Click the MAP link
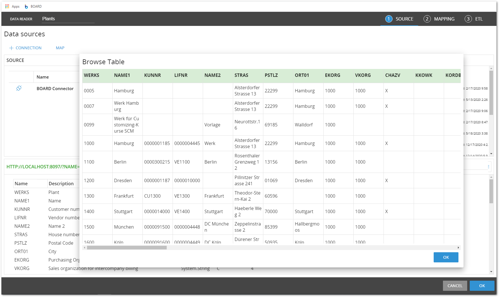Viewport: 499px width, 297px height. 60,48
